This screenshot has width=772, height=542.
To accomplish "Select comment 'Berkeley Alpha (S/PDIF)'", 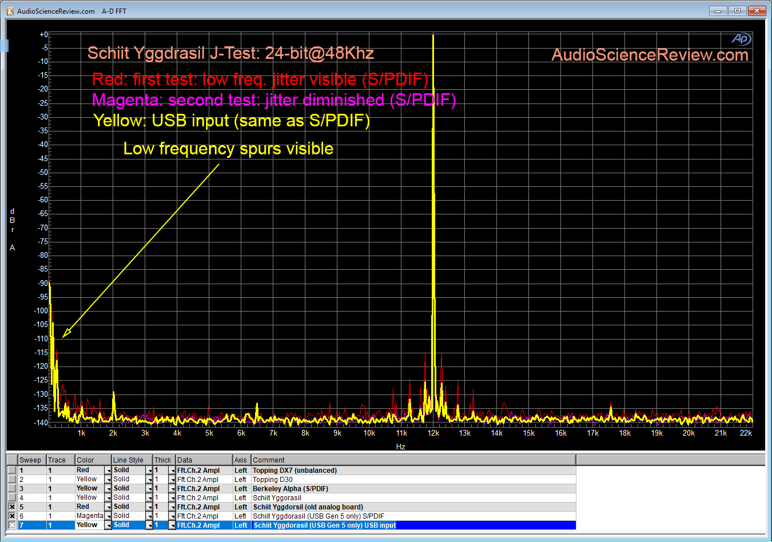I will [x=291, y=489].
